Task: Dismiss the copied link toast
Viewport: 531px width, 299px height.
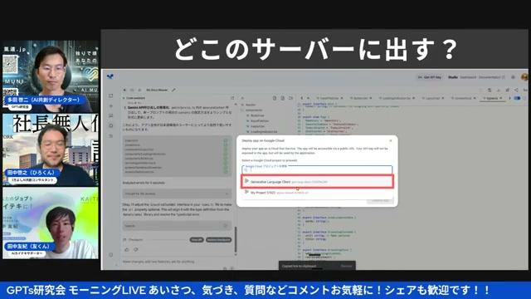Action: tap(346, 266)
